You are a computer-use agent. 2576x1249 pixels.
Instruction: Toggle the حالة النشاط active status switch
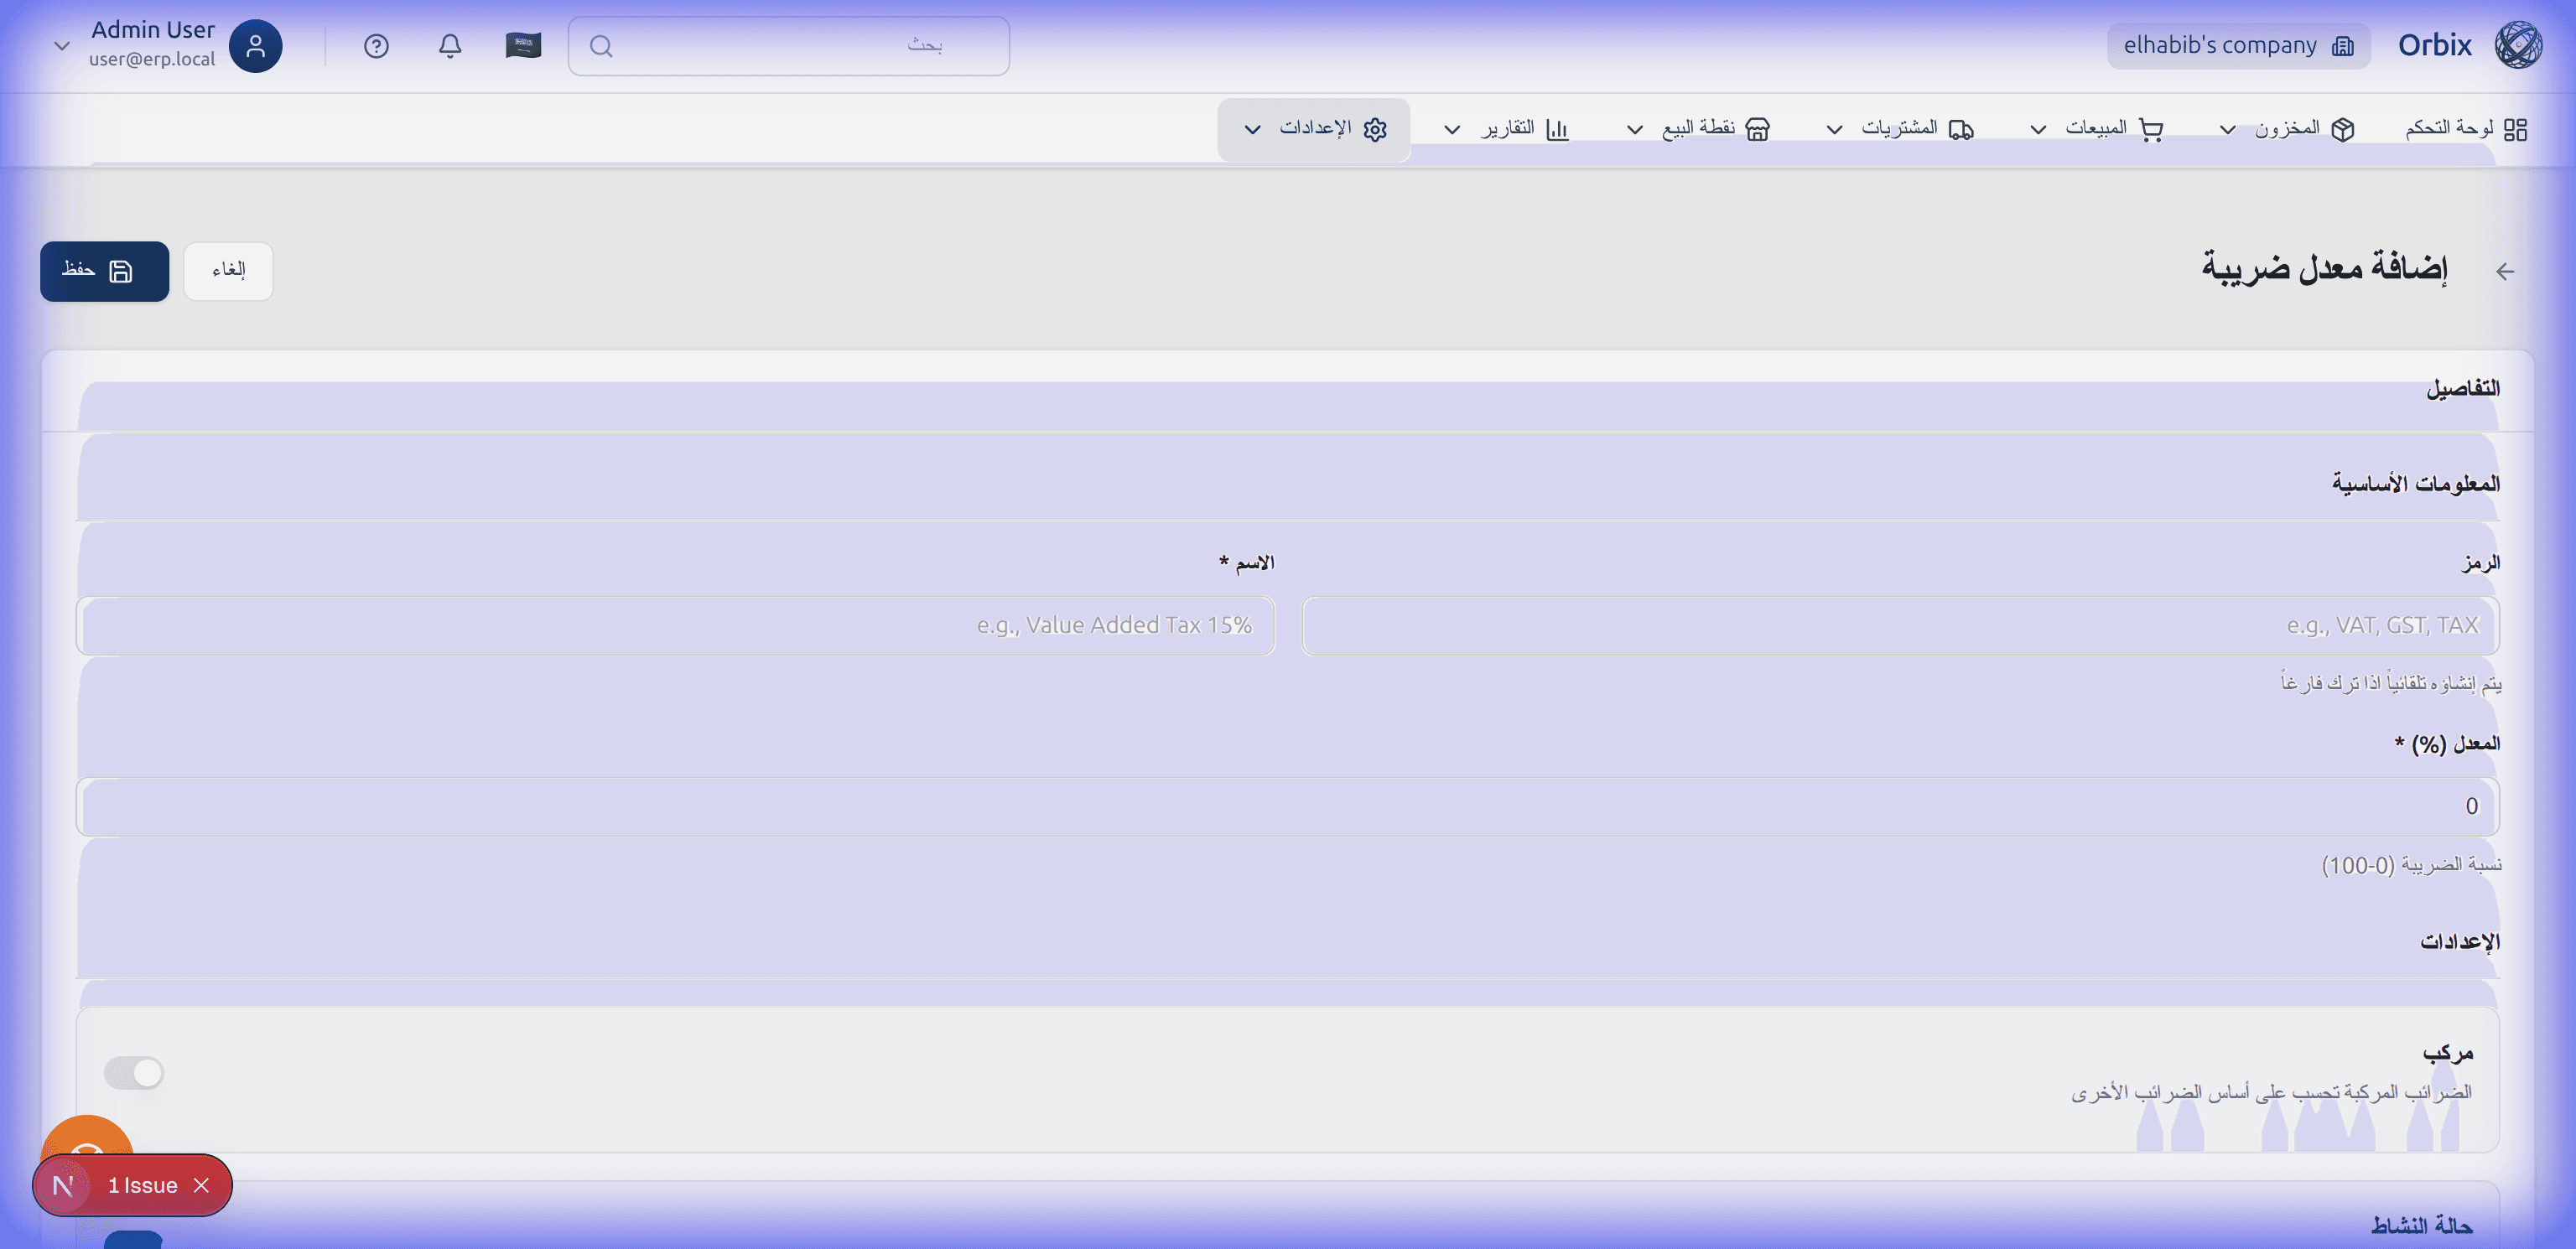[x=134, y=1240]
